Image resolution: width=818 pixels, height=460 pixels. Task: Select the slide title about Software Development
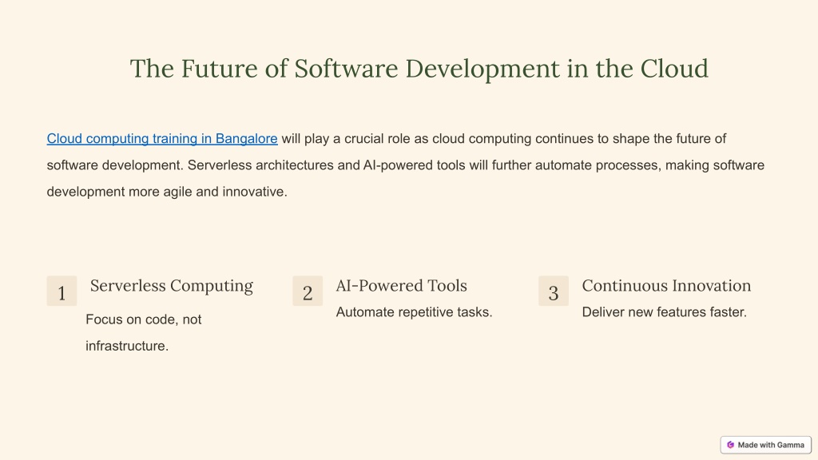point(419,69)
